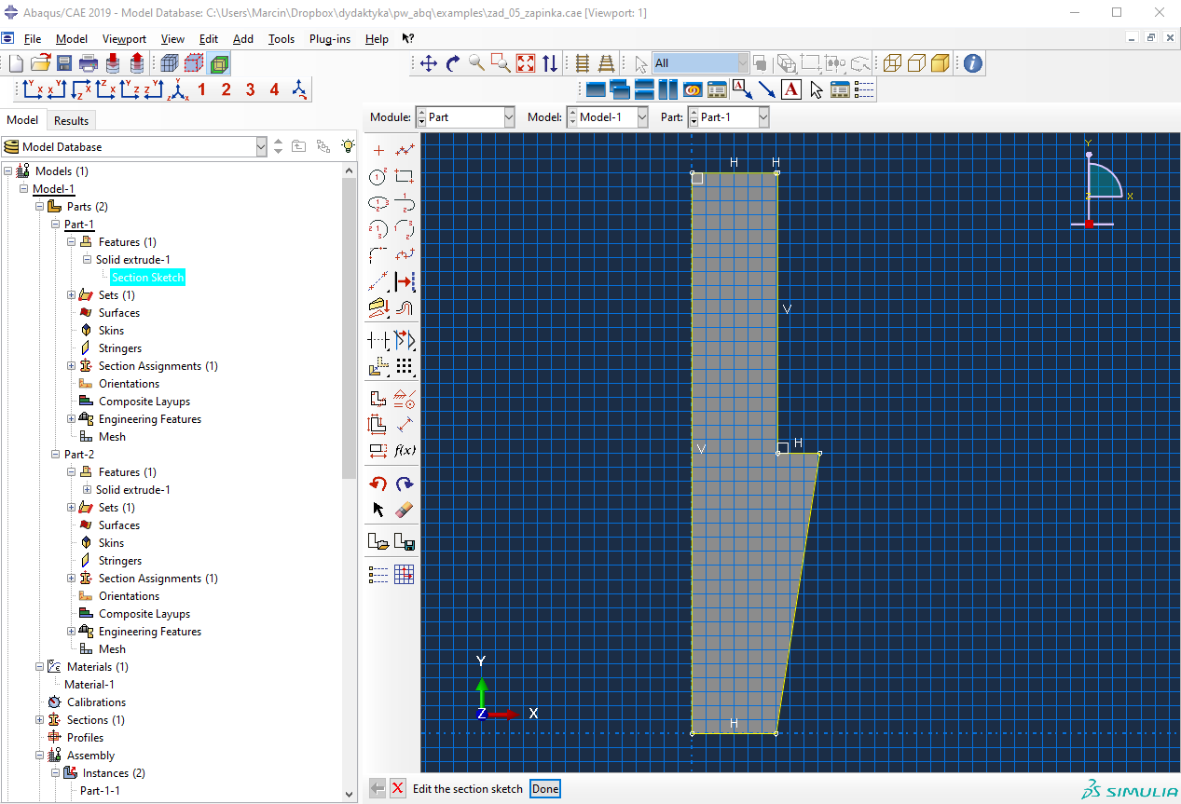
Task: Open the query information icon
Action: pyautogui.click(x=972, y=63)
